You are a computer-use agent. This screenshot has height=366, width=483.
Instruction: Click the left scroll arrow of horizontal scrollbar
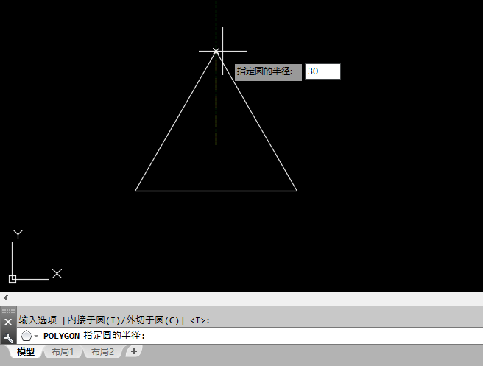click(6, 298)
